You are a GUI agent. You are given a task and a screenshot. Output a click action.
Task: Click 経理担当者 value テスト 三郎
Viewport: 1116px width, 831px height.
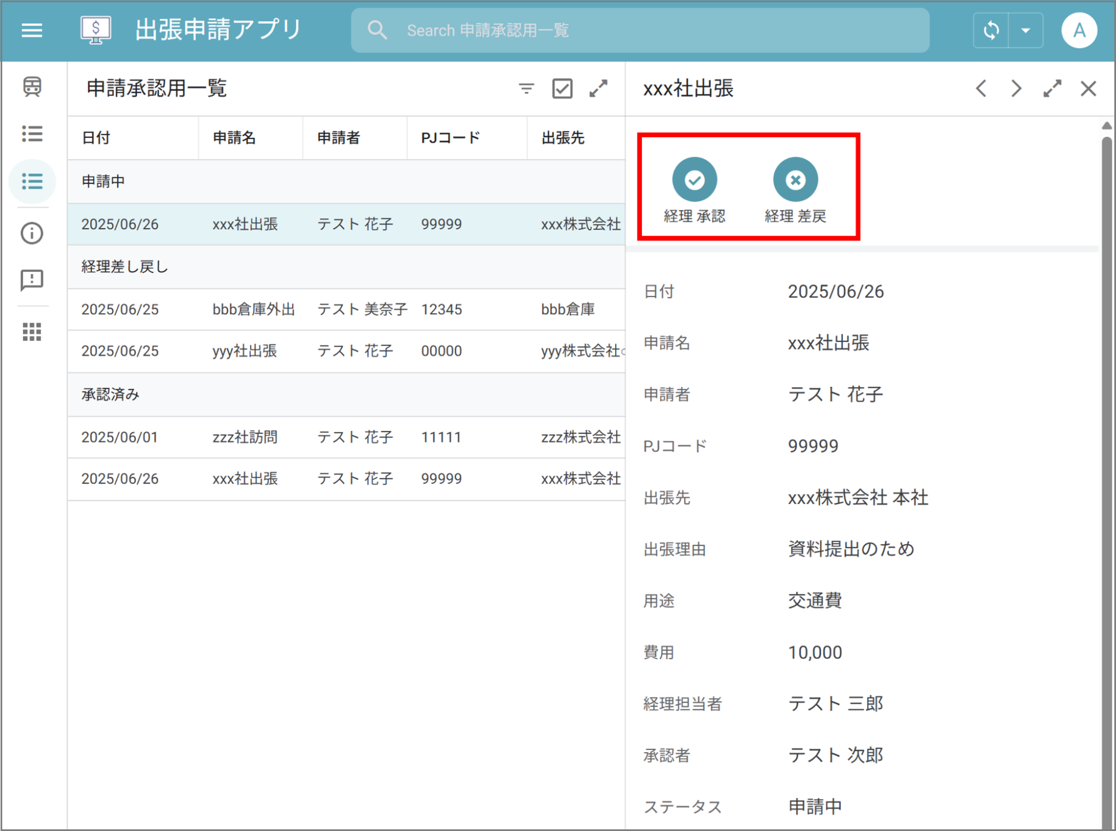pyautogui.click(x=836, y=704)
